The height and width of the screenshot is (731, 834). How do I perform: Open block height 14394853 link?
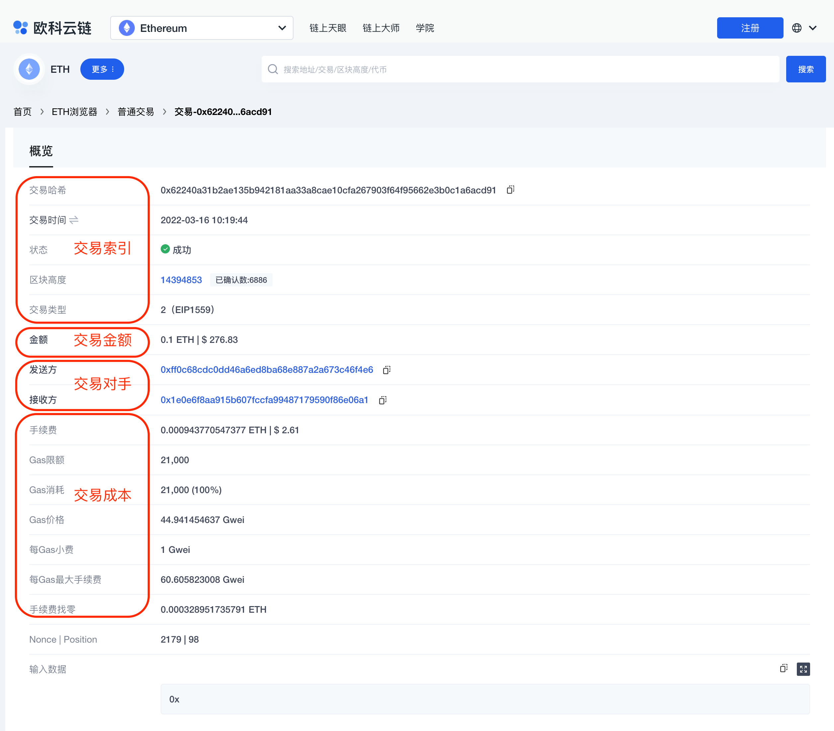181,280
